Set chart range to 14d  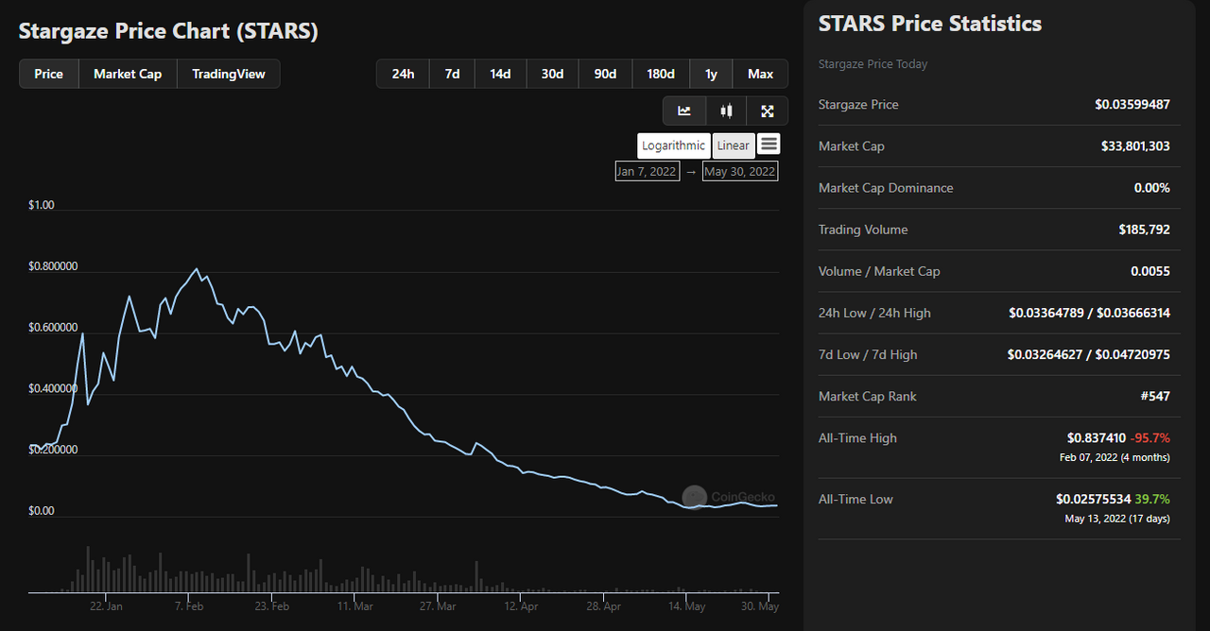500,74
